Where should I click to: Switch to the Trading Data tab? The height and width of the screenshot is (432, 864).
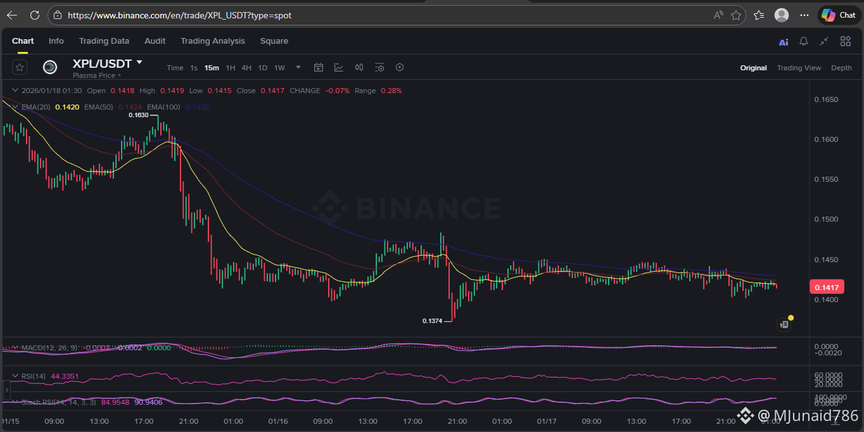point(104,41)
